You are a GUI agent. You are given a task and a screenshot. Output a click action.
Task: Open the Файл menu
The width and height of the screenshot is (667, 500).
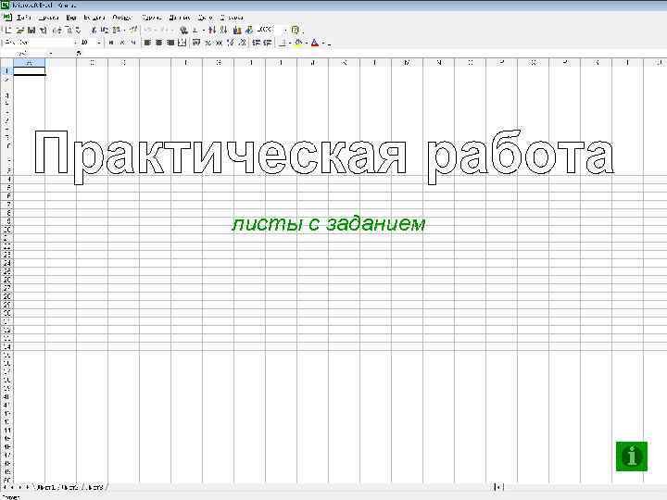pyautogui.click(x=24, y=18)
